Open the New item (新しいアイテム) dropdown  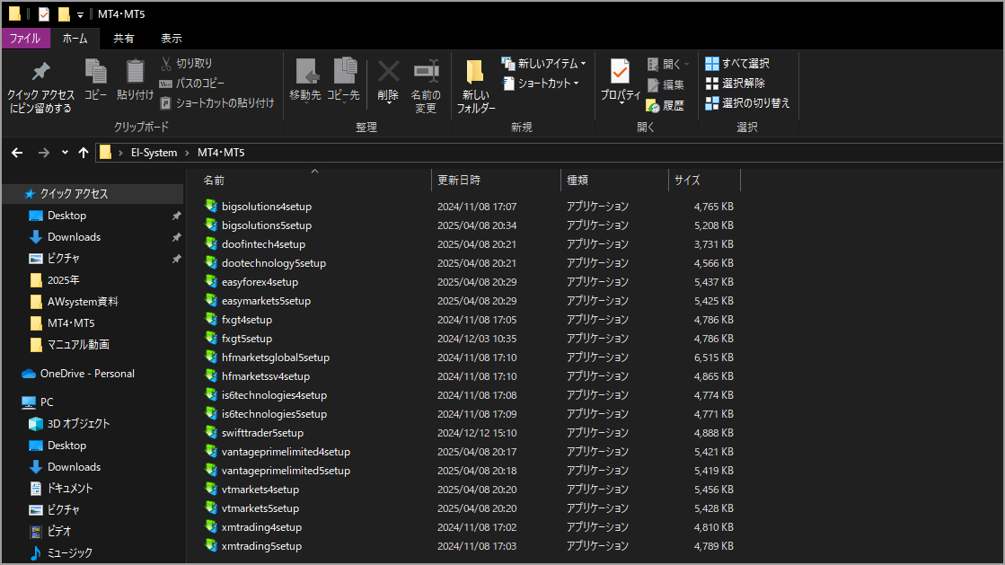pyautogui.click(x=543, y=64)
